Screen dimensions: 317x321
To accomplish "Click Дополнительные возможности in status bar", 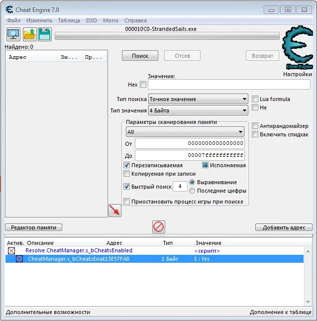I will [x=48, y=312].
